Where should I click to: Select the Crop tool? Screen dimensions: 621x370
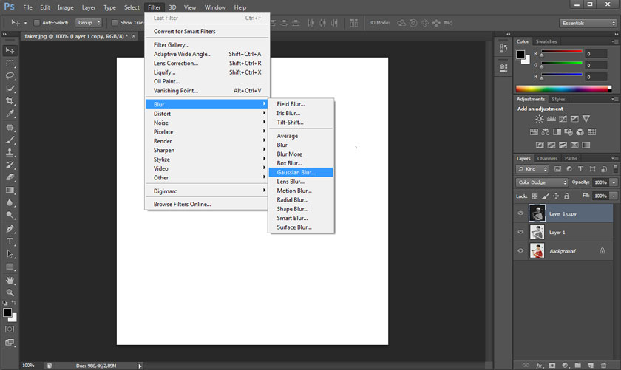coord(10,101)
